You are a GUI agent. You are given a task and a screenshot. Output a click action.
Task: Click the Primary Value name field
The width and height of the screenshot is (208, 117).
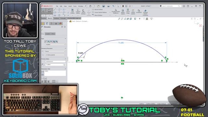(55, 61)
